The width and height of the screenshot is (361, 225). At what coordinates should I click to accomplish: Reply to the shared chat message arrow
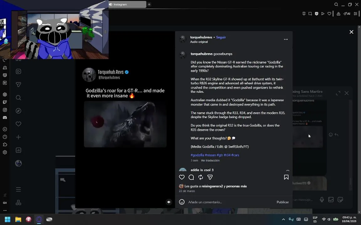[x=336, y=135]
